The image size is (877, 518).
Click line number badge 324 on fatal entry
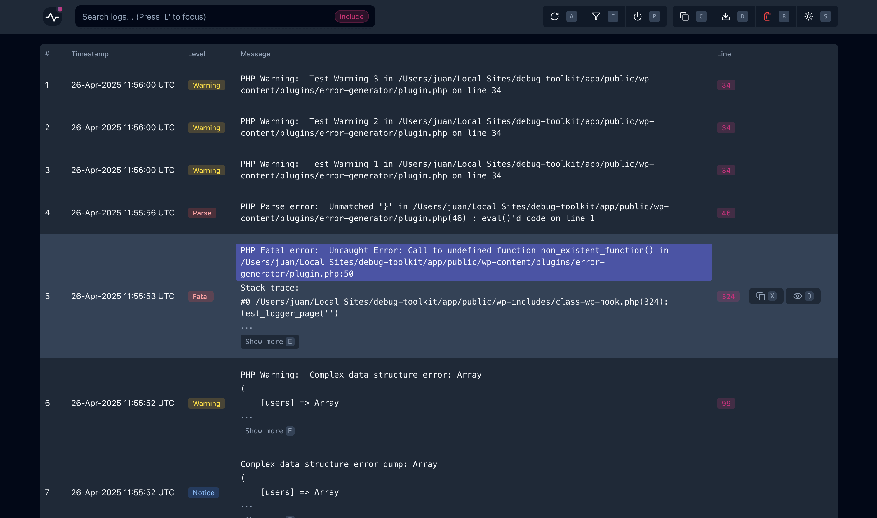[x=728, y=296]
